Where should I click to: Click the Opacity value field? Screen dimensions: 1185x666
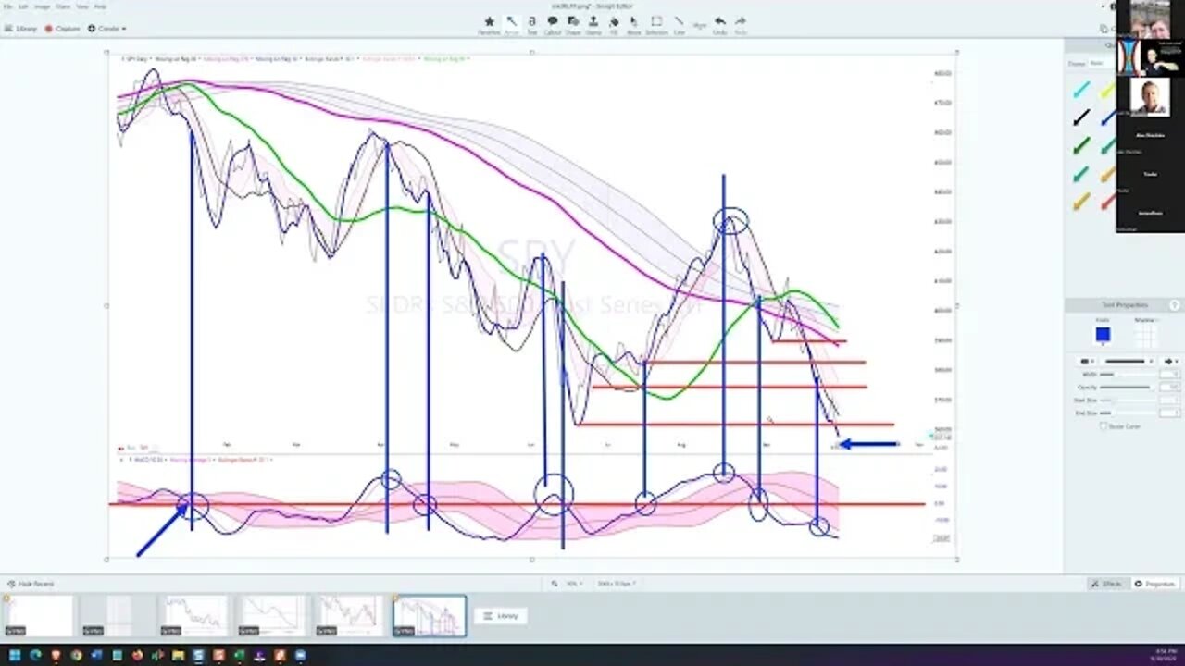(x=1170, y=388)
